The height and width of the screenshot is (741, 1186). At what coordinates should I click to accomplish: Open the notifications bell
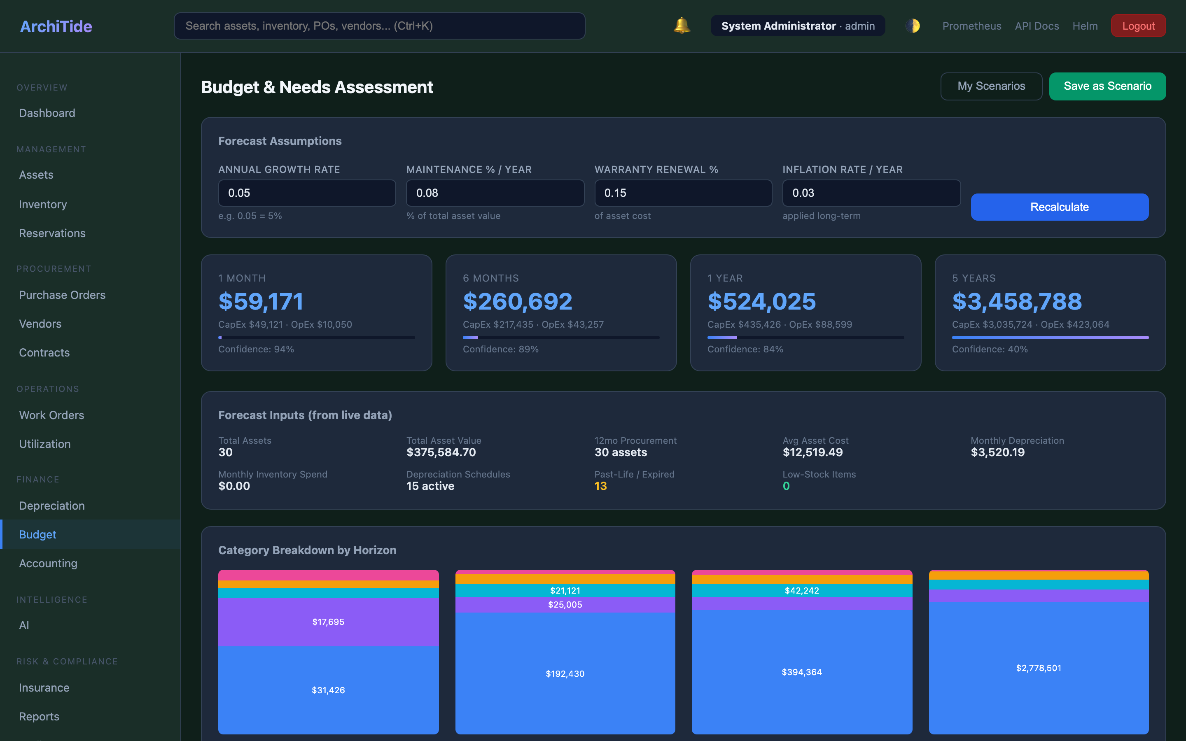[x=681, y=26]
